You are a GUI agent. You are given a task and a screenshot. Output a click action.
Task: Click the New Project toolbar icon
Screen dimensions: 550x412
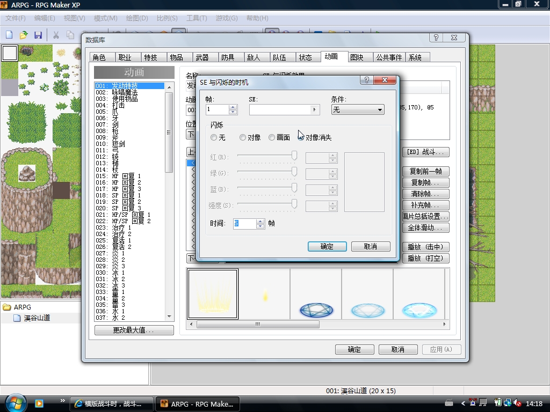click(x=10, y=35)
